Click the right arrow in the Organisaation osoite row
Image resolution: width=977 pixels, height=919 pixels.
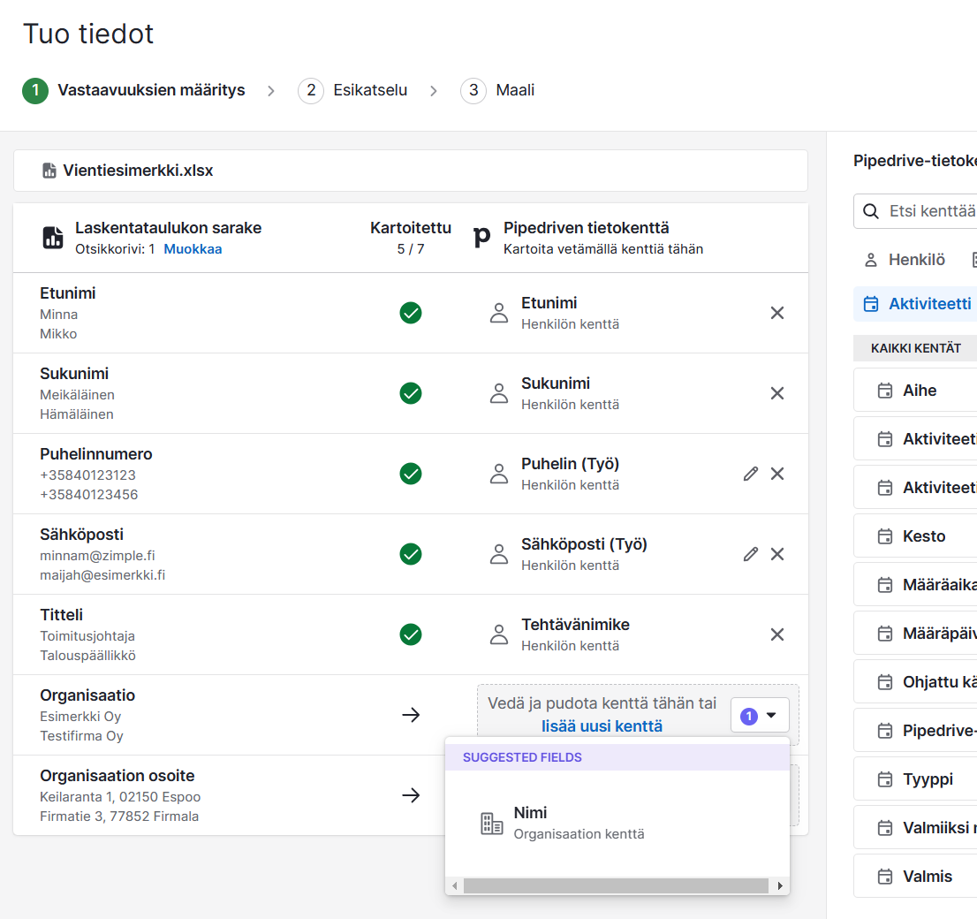click(411, 795)
